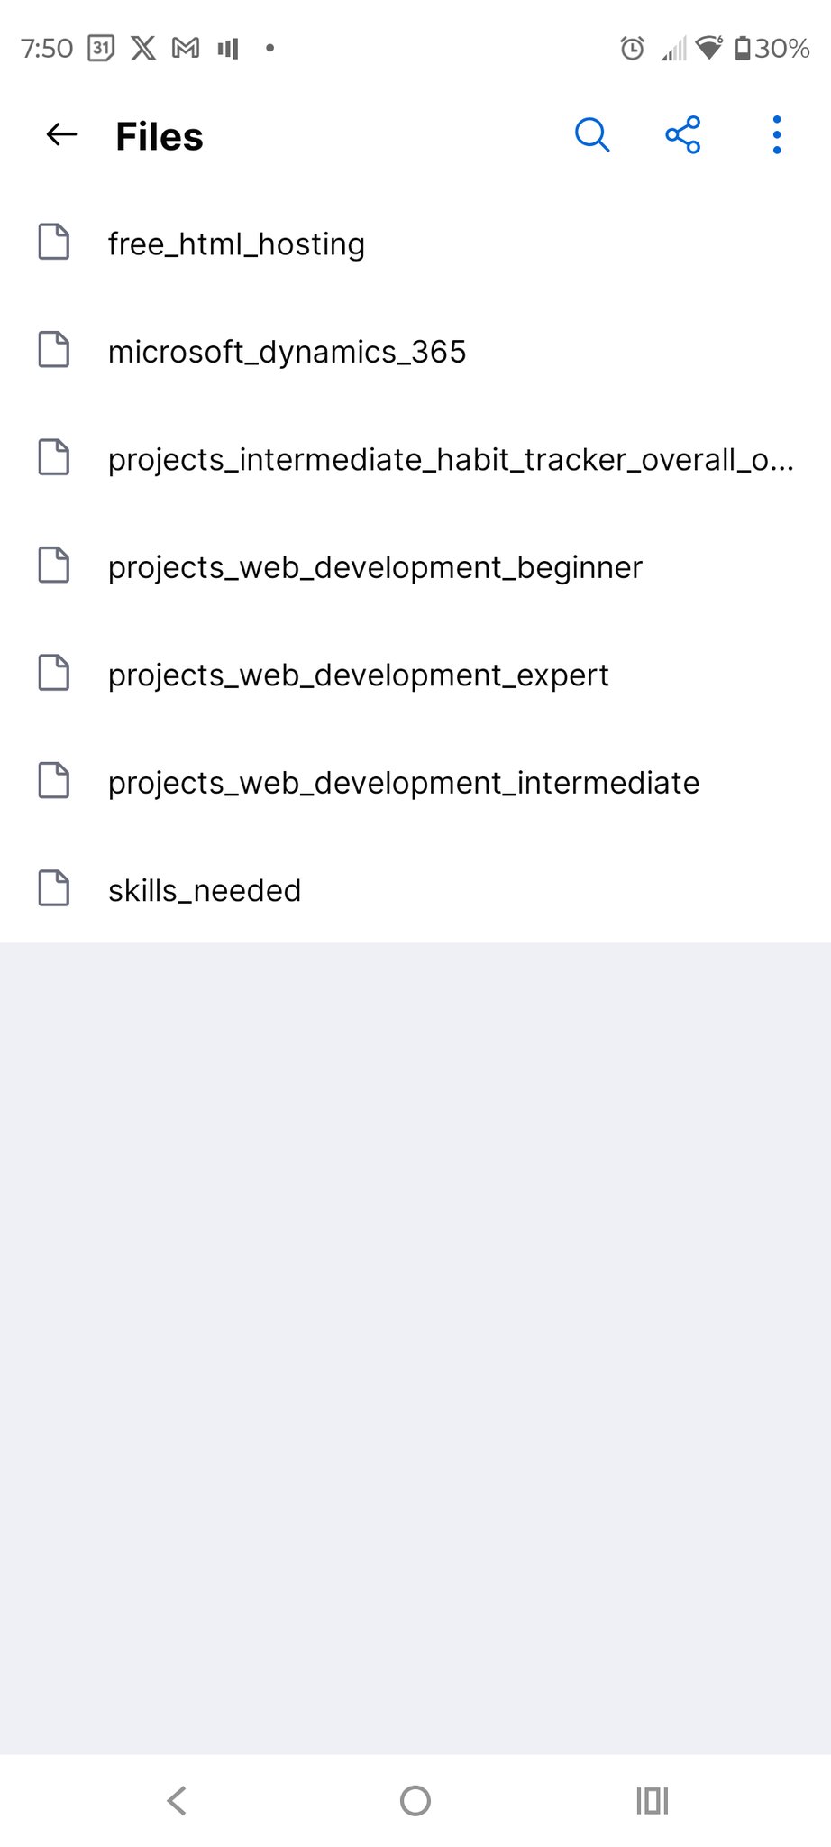Image resolution: width=831 pixels, height=1847 pixels.
Task: Open projects_web_development_beginner file
Action: (375, 567)
